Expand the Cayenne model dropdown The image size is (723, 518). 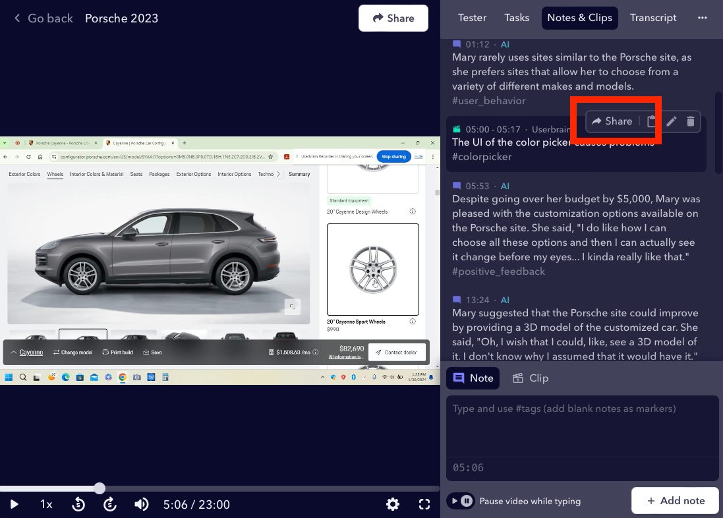point(27,353)
